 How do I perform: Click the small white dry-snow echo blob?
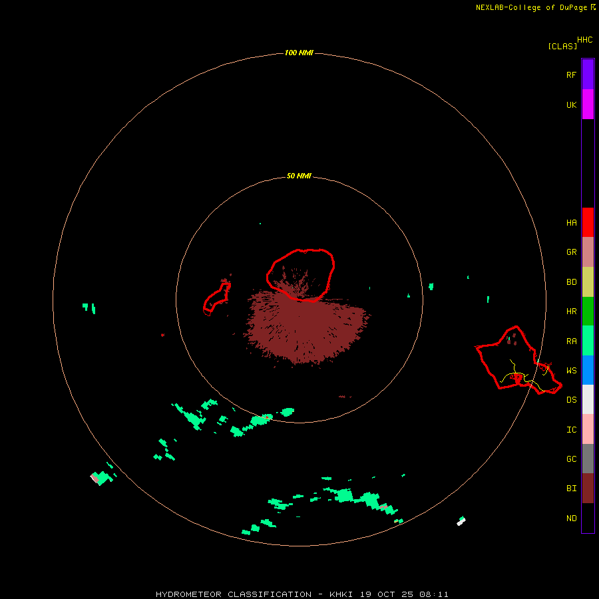[461, 521]
